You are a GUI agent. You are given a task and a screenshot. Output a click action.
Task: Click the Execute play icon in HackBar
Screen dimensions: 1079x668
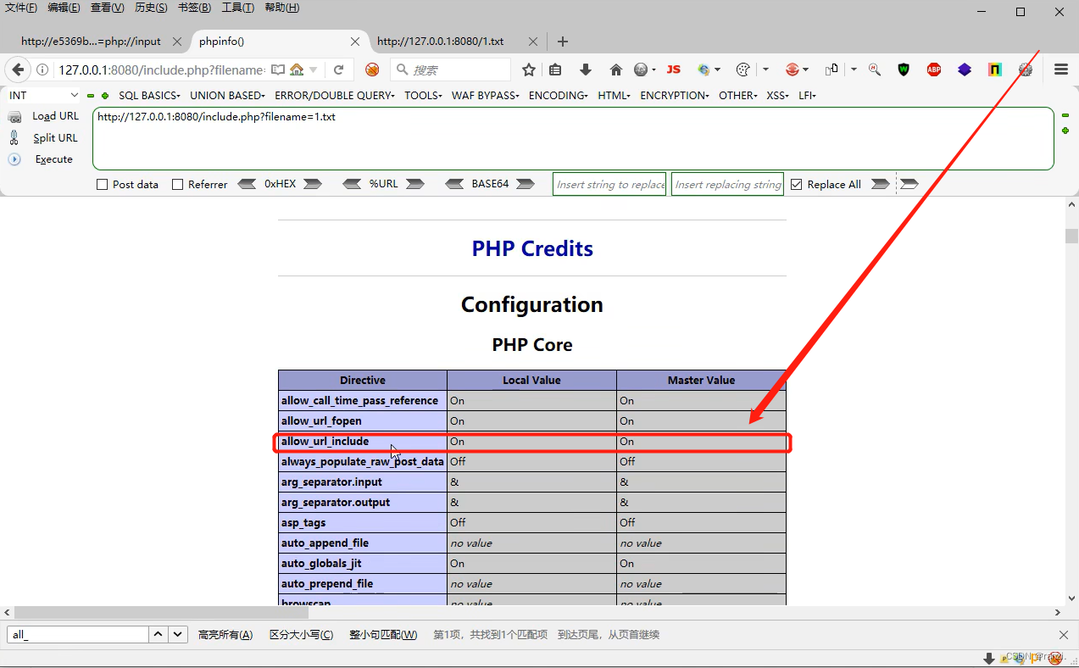tap(14, 159)
